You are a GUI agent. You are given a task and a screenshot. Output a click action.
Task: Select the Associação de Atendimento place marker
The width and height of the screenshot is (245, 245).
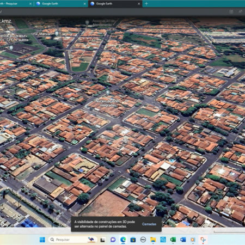coord(87,22)
